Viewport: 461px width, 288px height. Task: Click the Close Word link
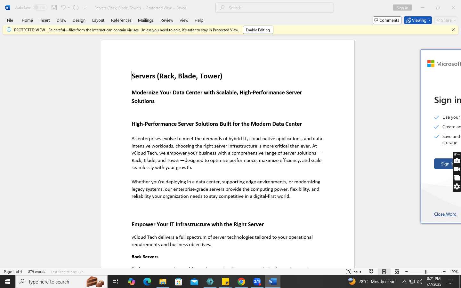tap(445, 214)
